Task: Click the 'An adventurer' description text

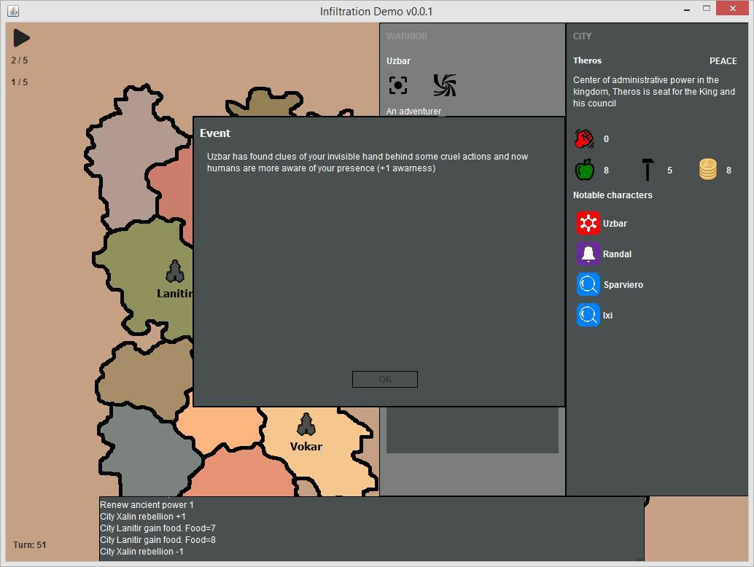Action: [x=413, y=111]
